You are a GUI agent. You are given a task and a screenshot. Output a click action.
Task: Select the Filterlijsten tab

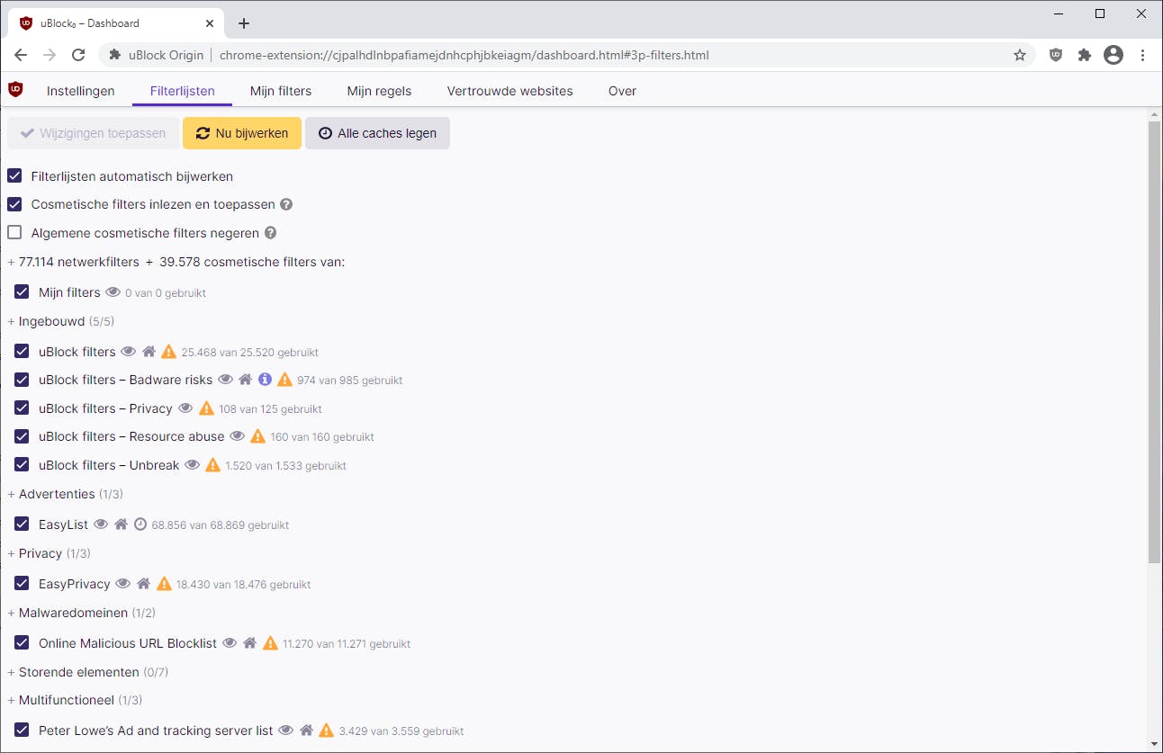[183, 91]
